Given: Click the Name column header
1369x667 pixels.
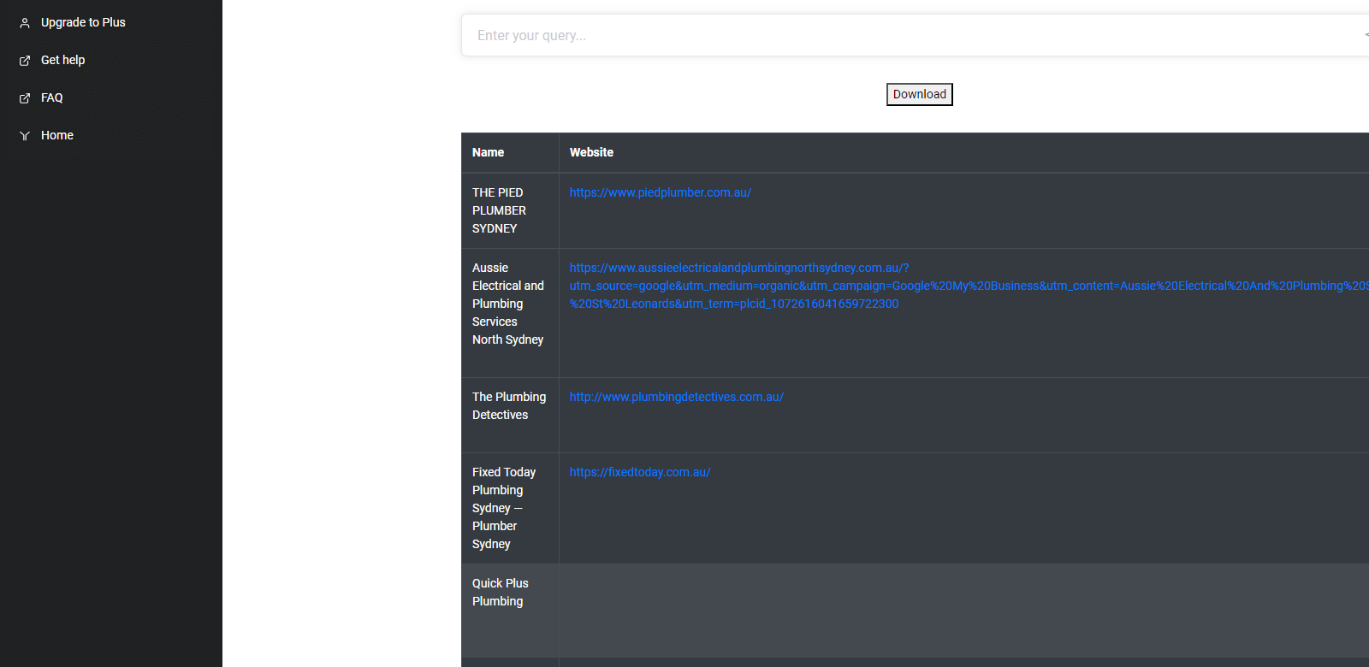Looking at the screenshot, I should (488, 152).
